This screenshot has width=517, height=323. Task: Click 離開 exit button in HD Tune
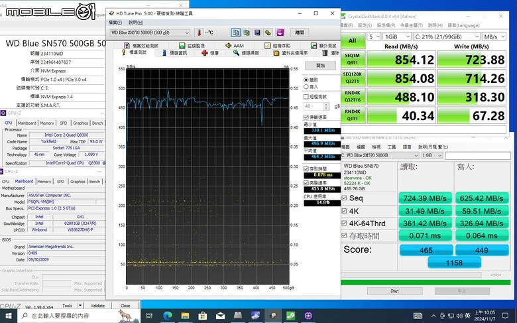click(x=300, y=32)
